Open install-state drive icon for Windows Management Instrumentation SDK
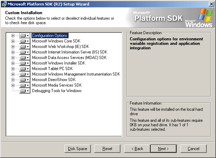Viewport: 216px width, 158px height. [x=24, y=74]
